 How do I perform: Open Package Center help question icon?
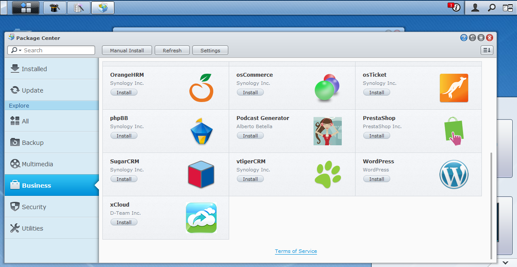pyautogui.click(x=464, y=38)
